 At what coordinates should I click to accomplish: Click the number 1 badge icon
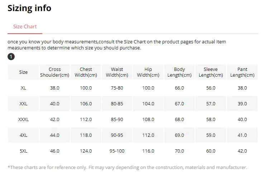(11, 57)
